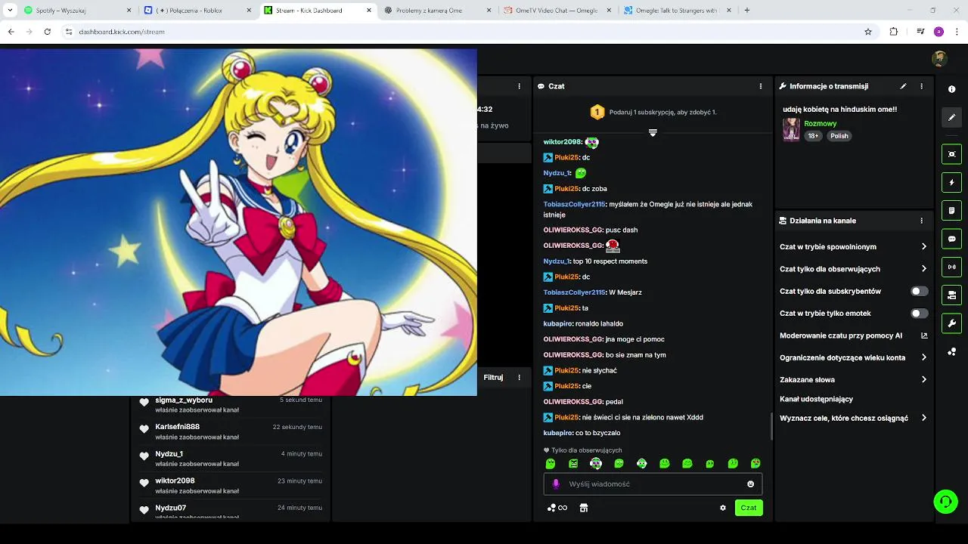The image size is (968, 544).
Task: Expand Zakazane słowa setting
Action: [853, 379]
